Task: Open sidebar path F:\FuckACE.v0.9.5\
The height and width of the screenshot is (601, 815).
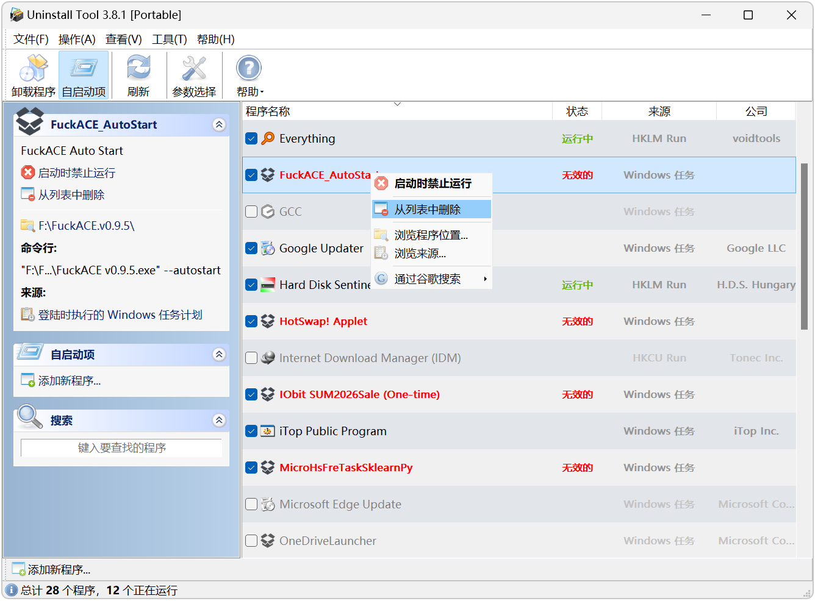Action: point(86,226)
